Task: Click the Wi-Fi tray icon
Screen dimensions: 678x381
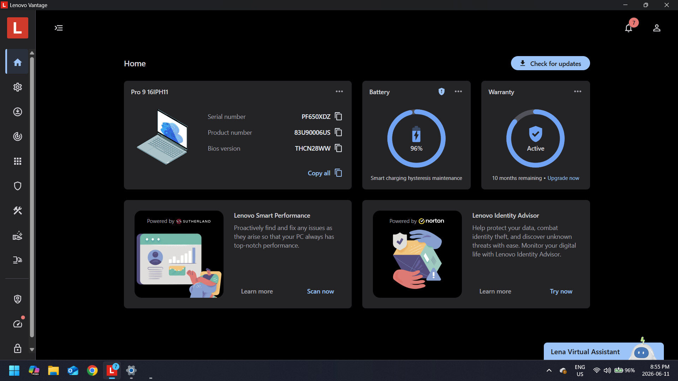Action: coord(596,370)
